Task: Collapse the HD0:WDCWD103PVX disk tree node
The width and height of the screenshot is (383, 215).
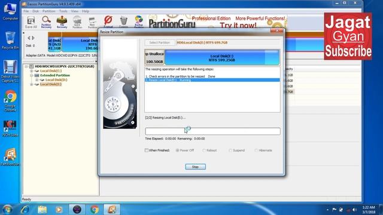Action: [26, 66]
